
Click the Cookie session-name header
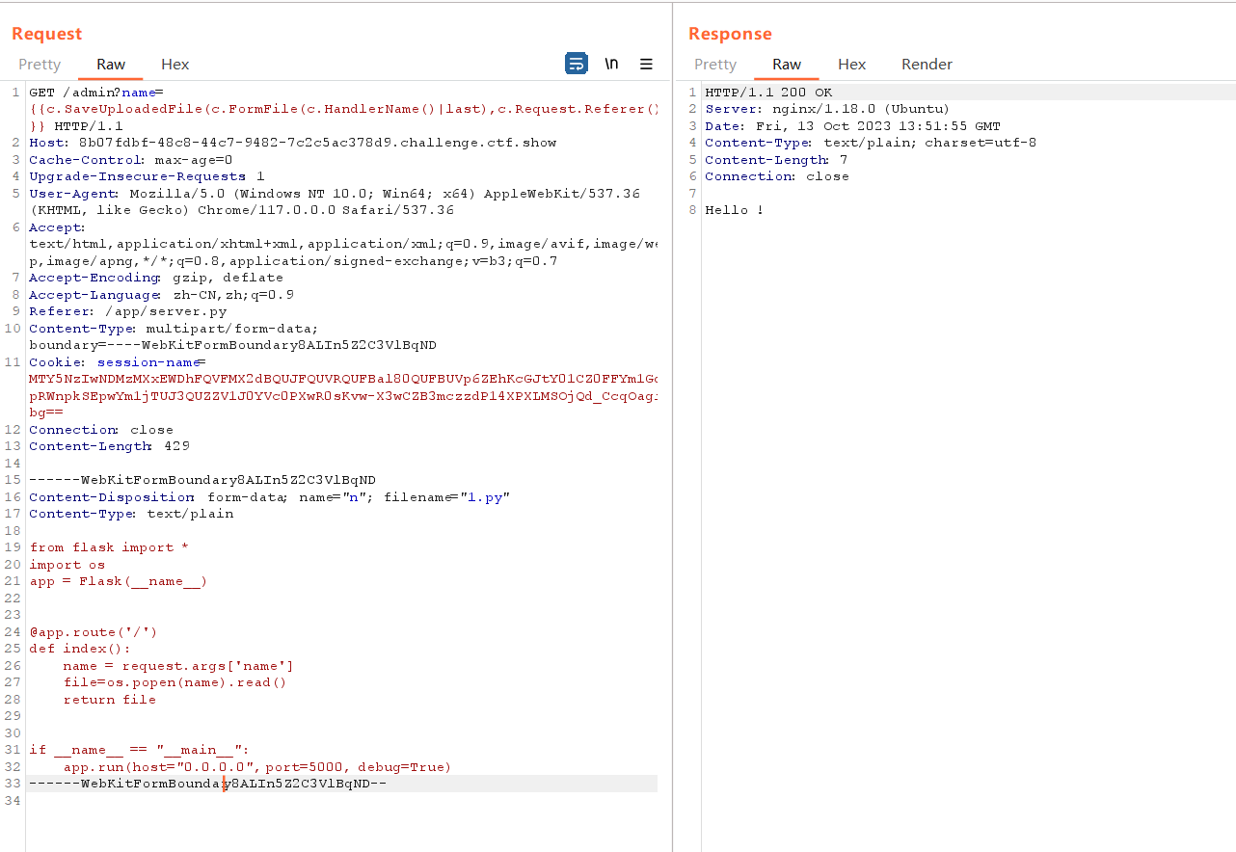coord(118,362)
